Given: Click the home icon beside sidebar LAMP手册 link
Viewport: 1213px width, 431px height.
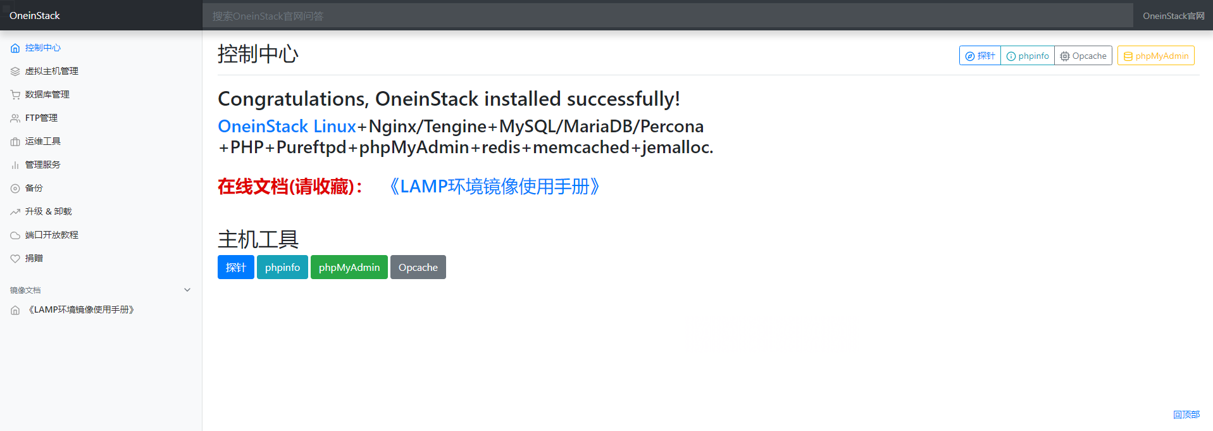Looking at the screenshot, I should pyautogui.click(x=15, y=310).
